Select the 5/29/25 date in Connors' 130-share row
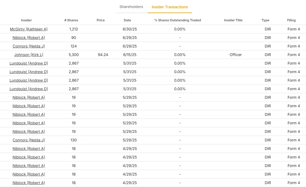 pos(130,140)
